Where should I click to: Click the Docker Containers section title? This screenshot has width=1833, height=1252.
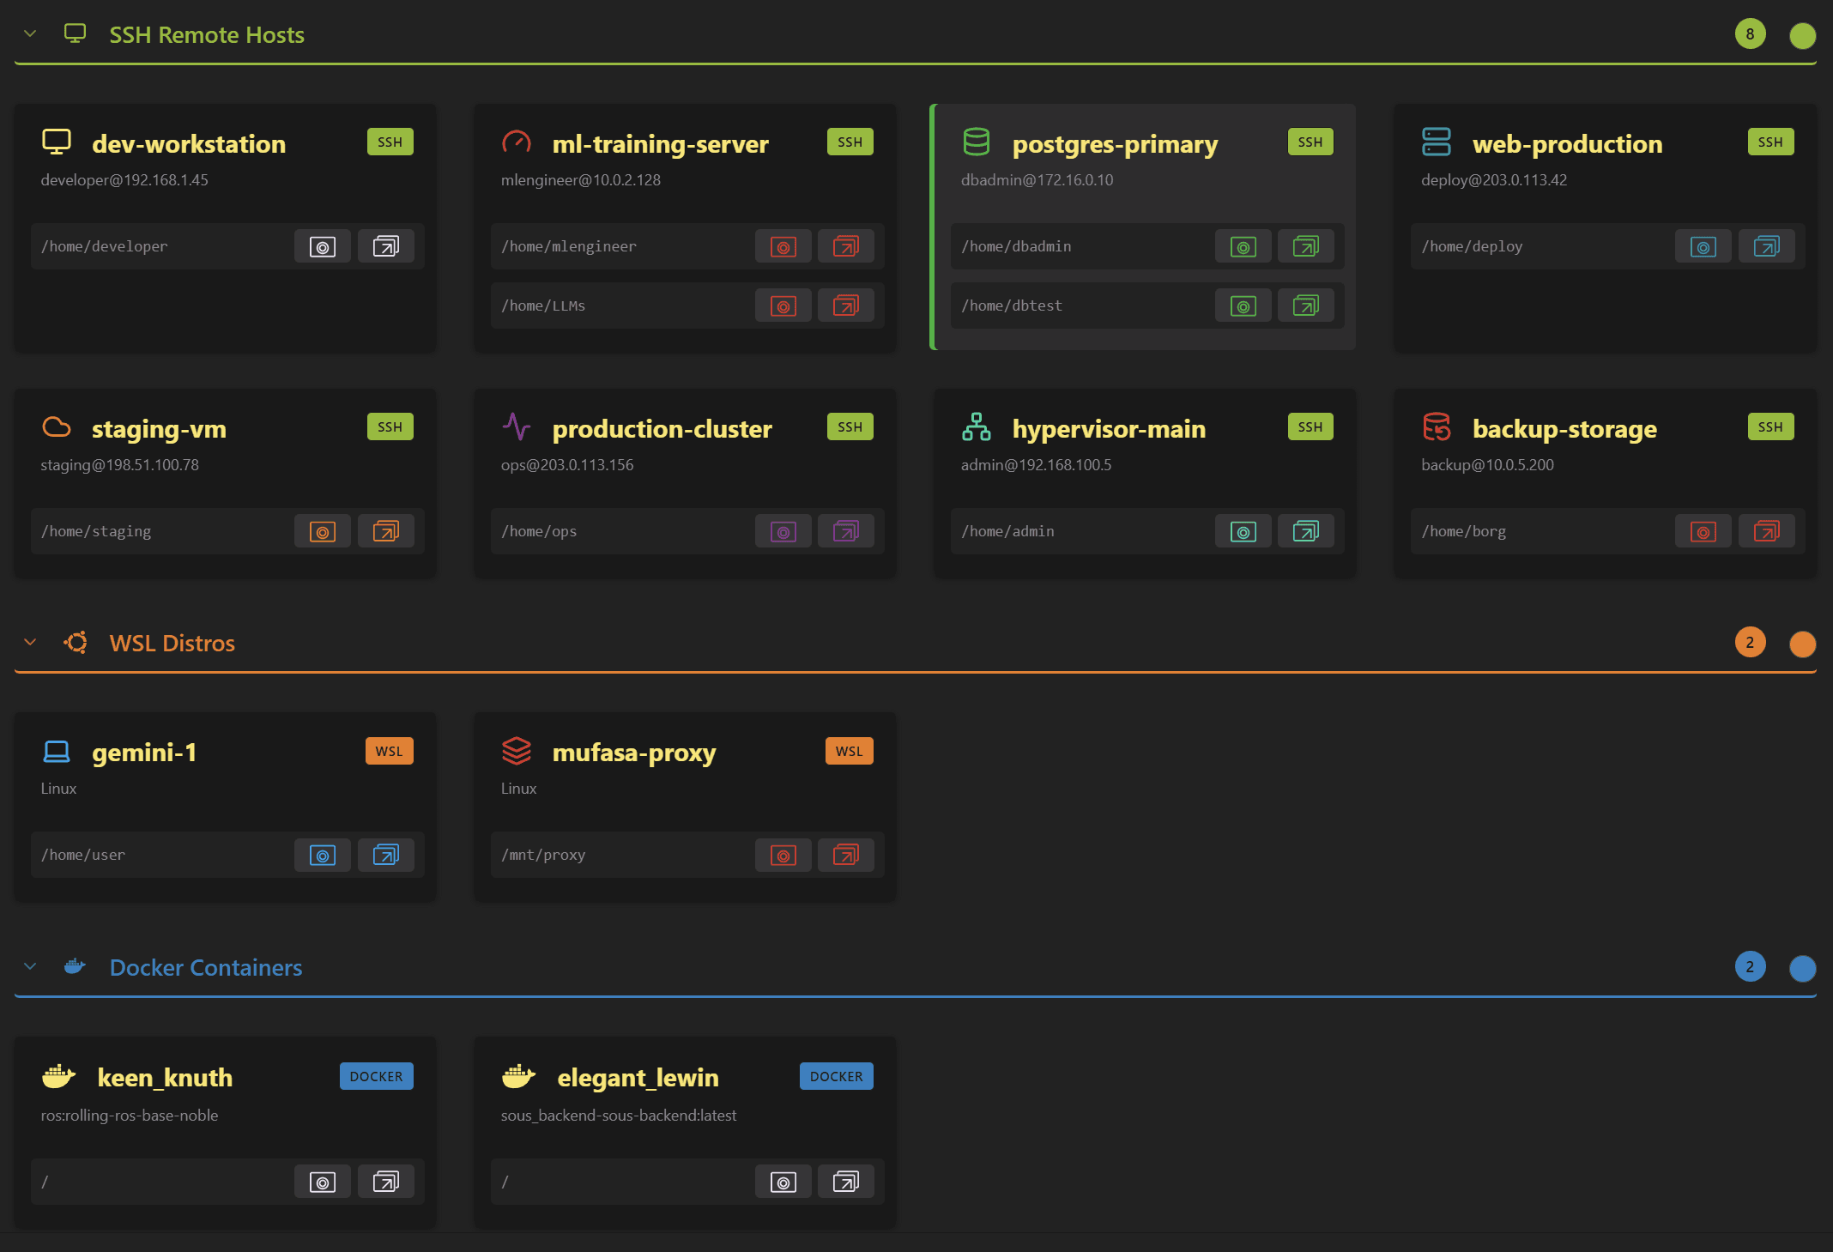point(206,967)
